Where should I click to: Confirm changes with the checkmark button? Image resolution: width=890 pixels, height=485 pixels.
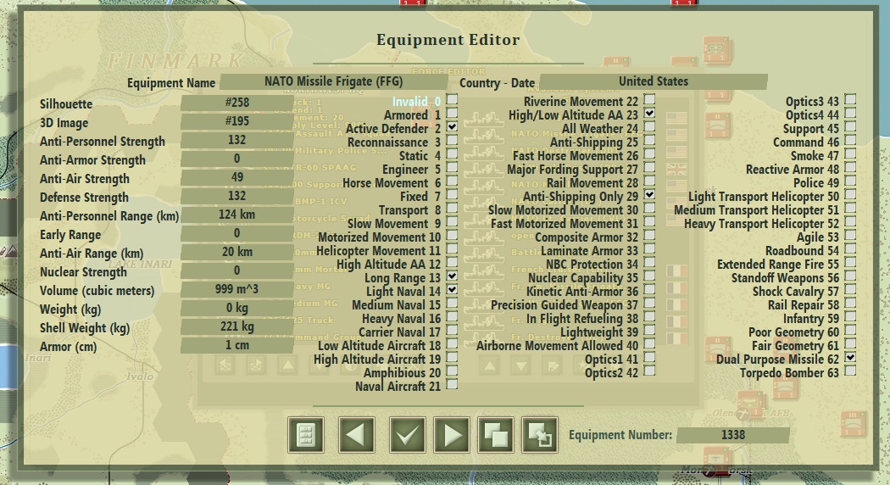(408, 435)
